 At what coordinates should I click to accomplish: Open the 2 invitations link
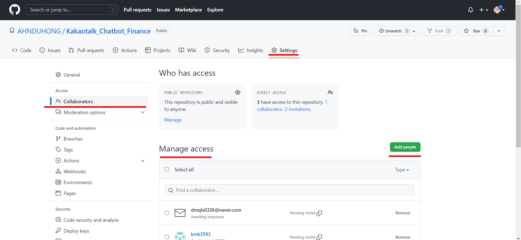297,109
